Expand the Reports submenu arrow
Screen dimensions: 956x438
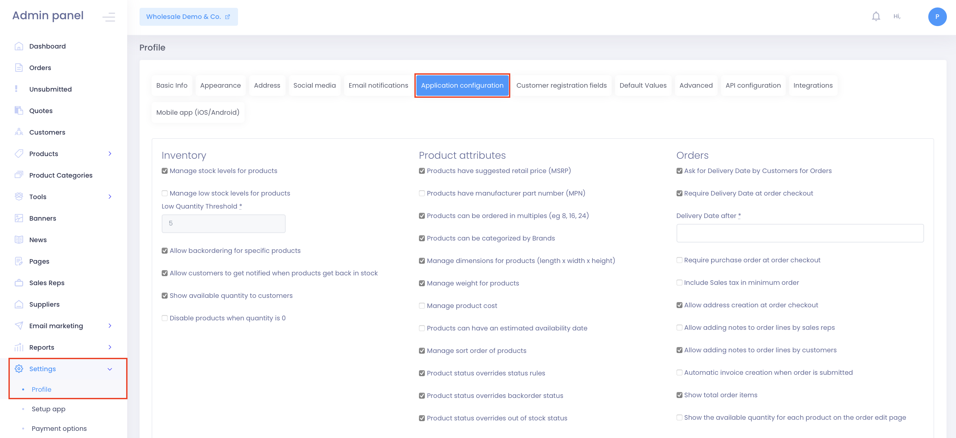click(110, 347)
